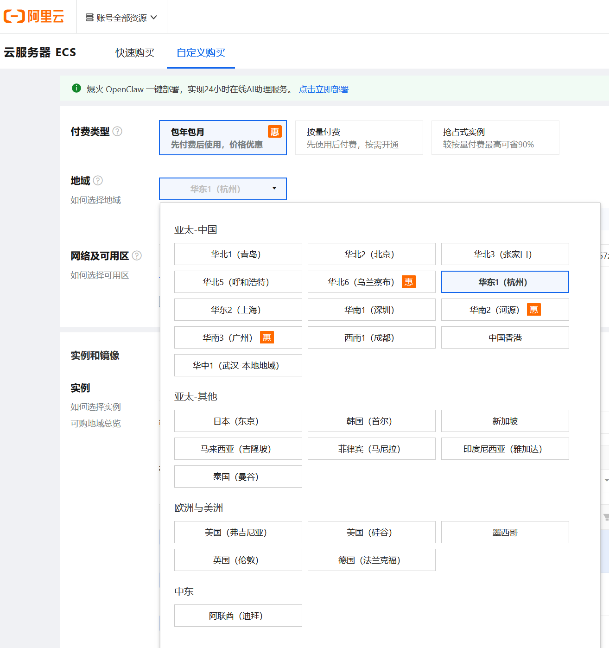Viewport: 609px width, 648px height.
Task: Open help icon beside 地域
Action: point(98,181)
